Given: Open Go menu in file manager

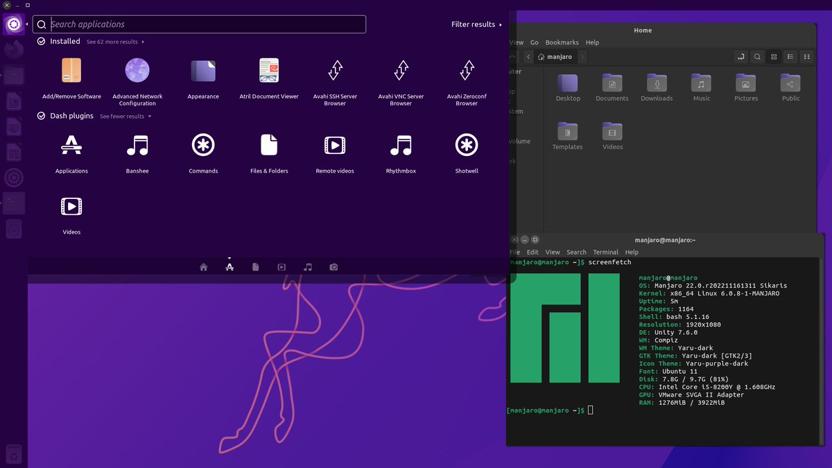Looking at the screenshot, I should [535, 42].
